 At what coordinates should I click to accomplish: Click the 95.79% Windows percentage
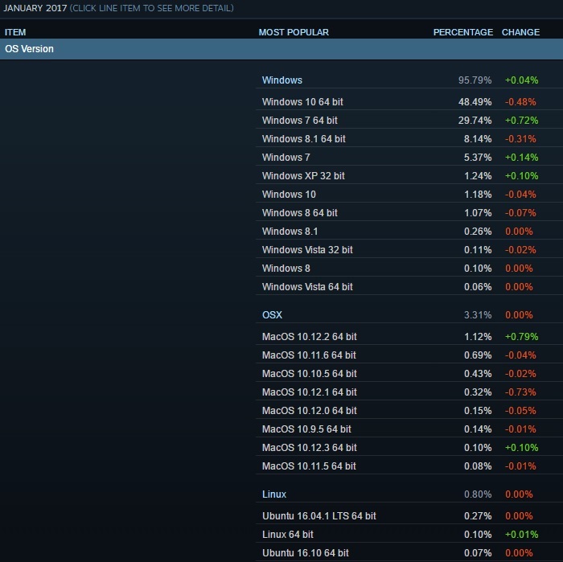[475, 80]
